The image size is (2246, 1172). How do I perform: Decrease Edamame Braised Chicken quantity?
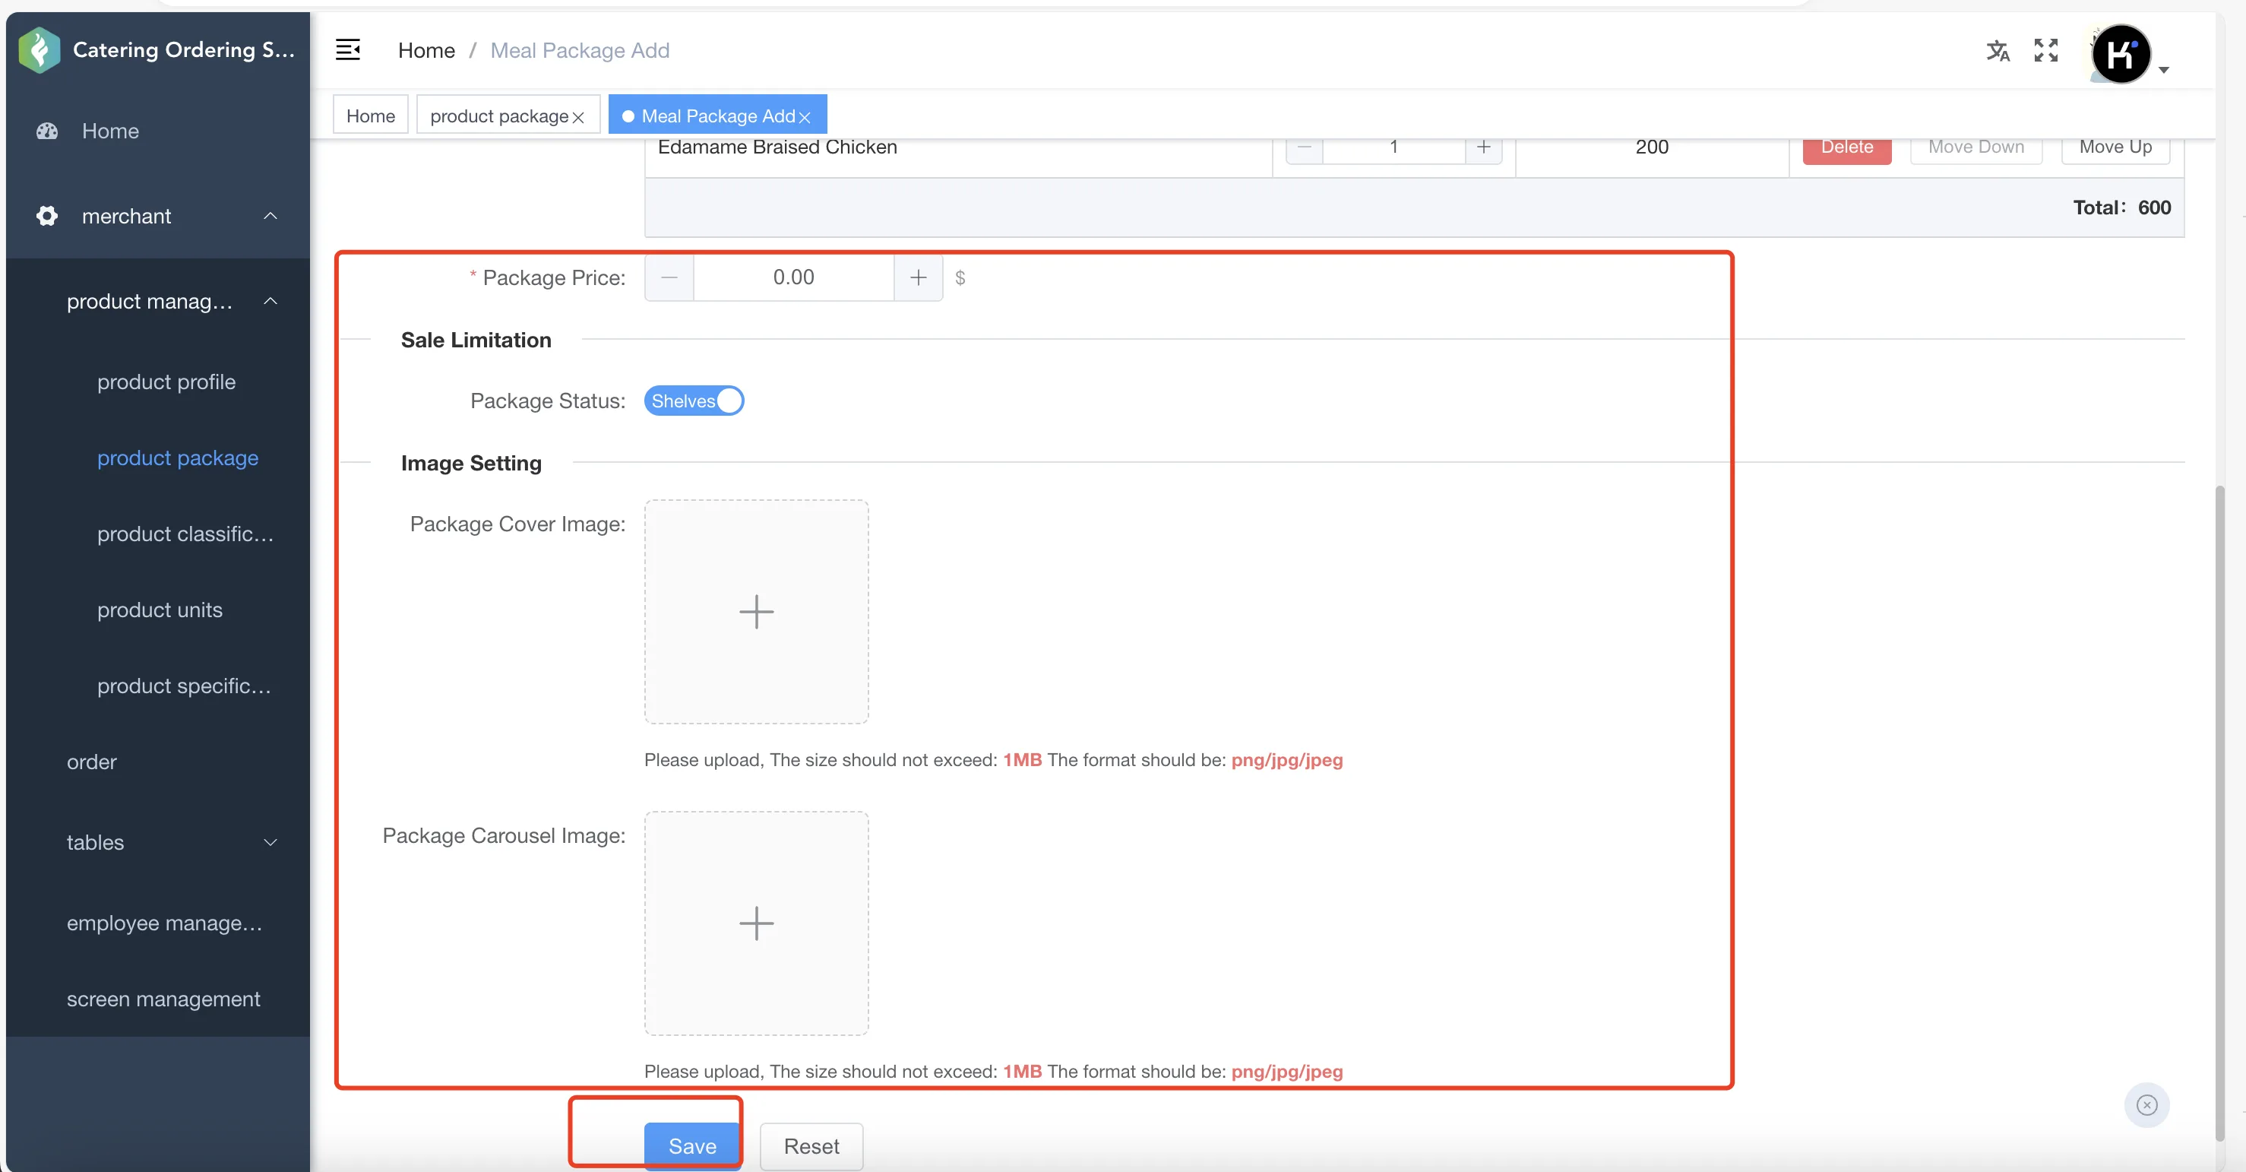pyautogui.click(x=1305, y=147)
